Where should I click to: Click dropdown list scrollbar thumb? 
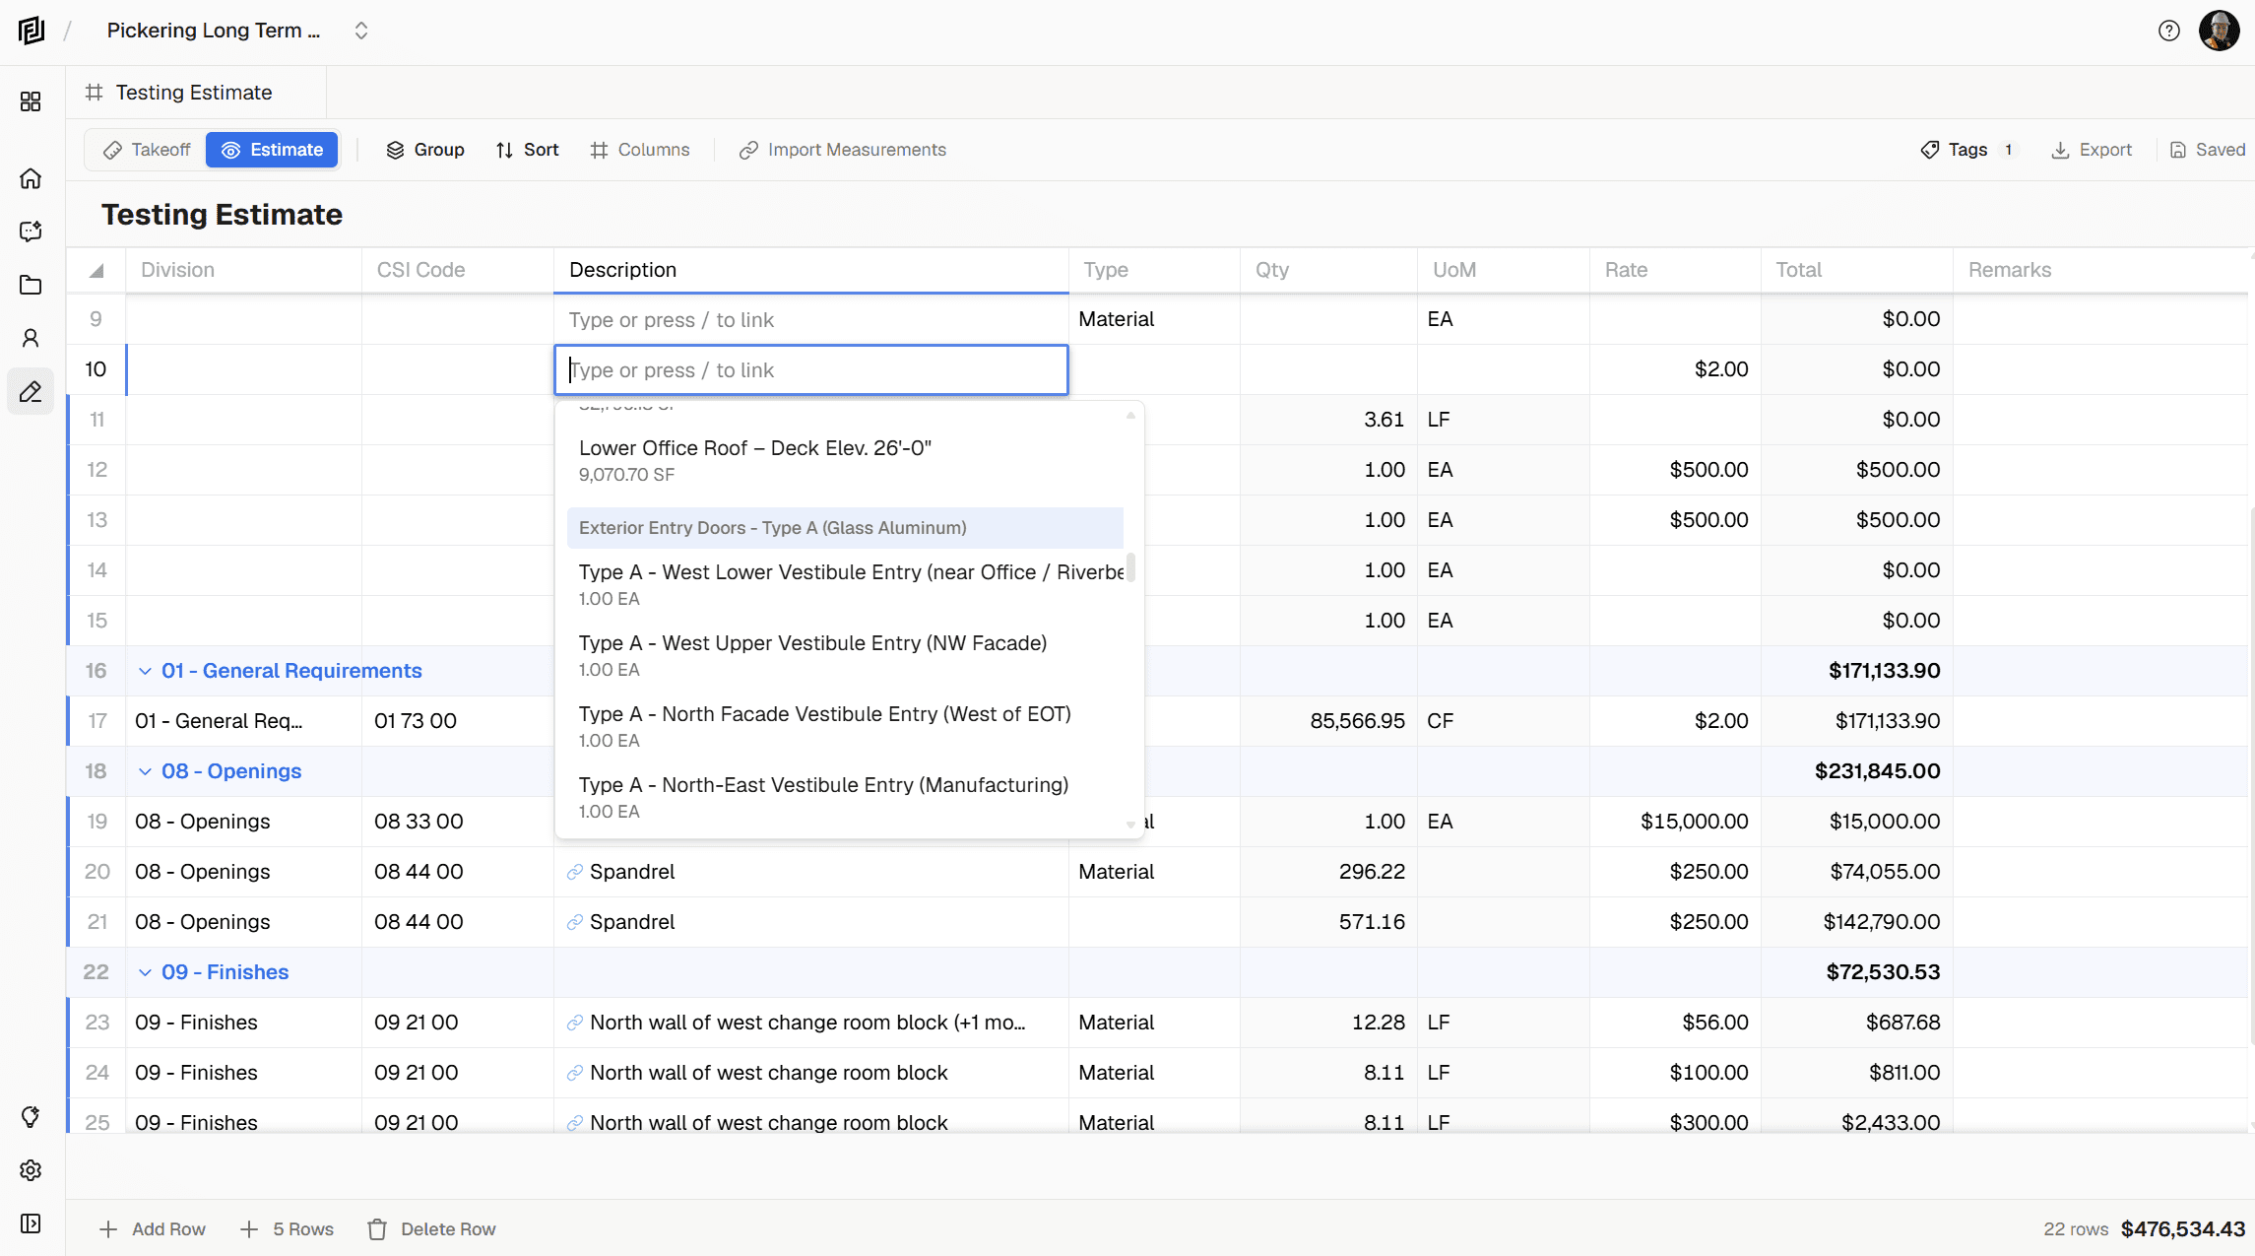(1130, 567)
